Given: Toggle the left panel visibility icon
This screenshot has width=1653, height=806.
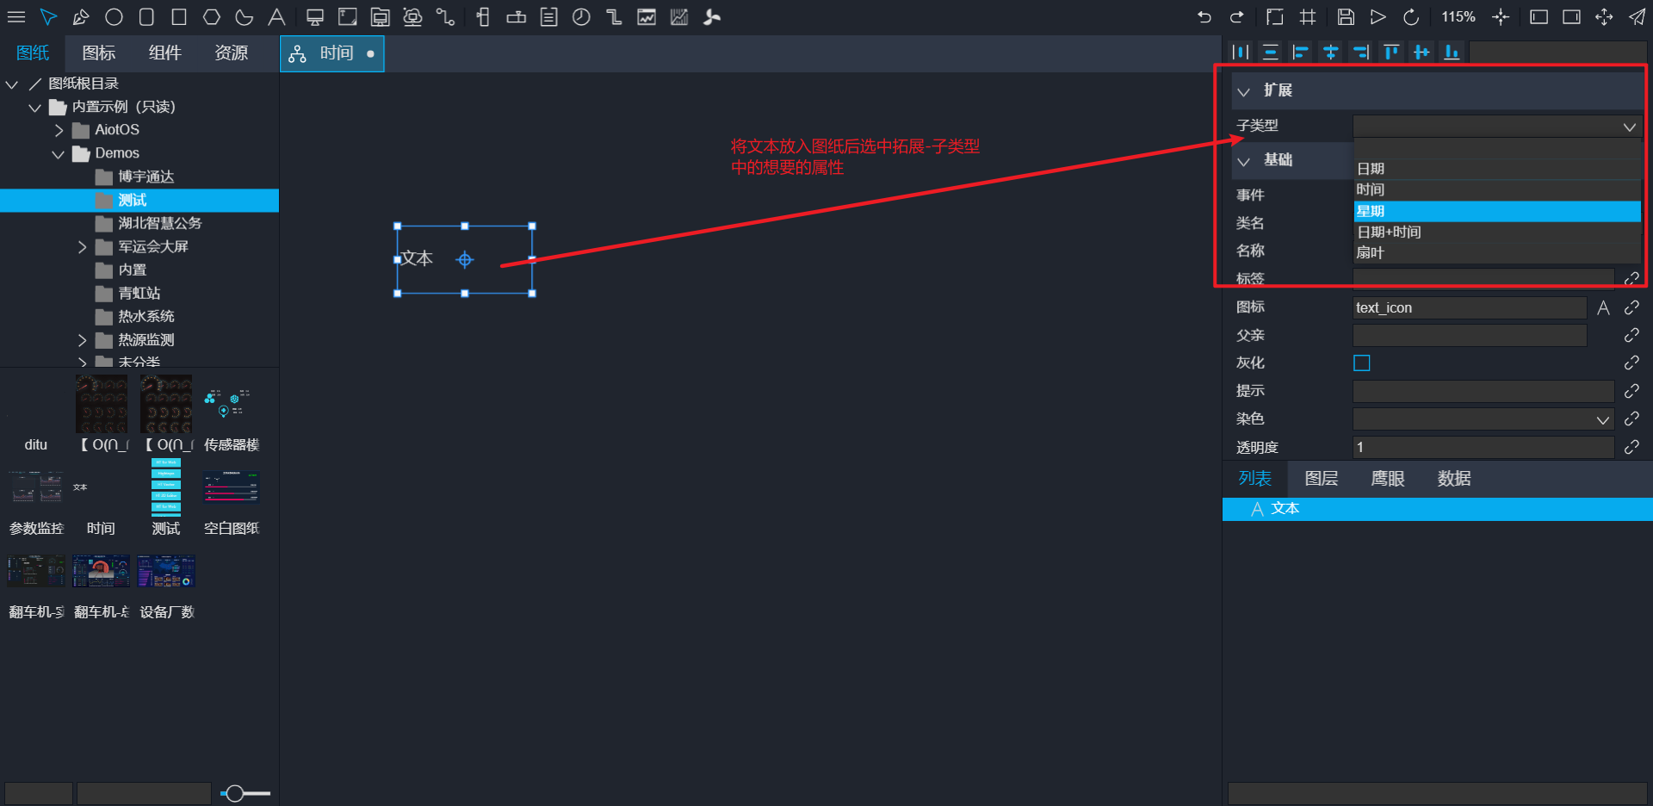Looking at the screenshot, I should [1538, 17].
